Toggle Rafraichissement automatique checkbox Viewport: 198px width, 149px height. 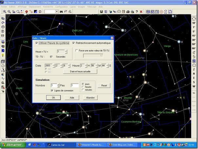[x=73, y=43]
